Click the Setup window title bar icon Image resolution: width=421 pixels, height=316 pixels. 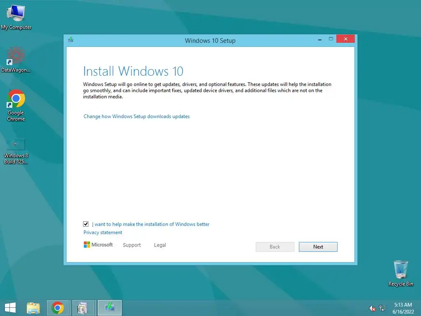[x=71, y=40]
